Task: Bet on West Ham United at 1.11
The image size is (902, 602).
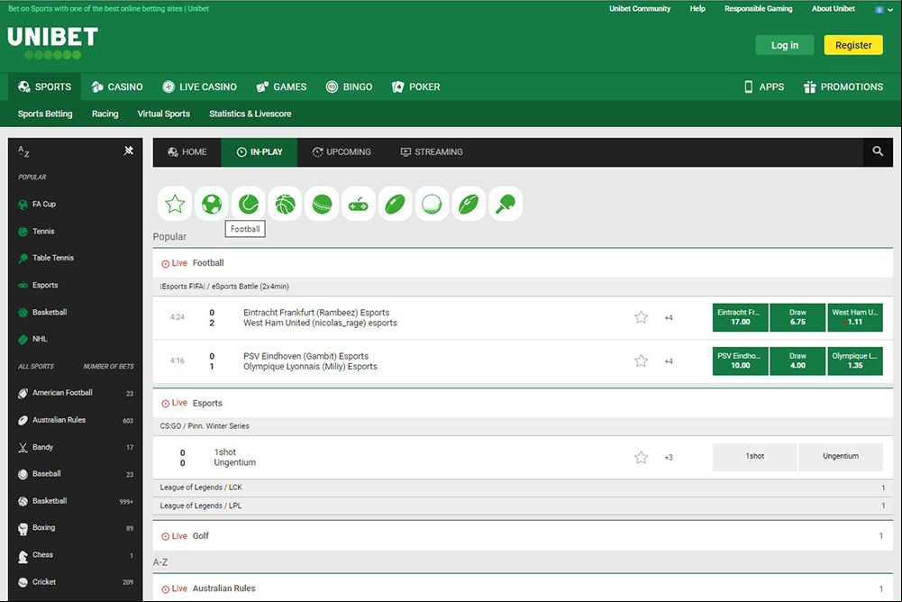Action: (855, 317)
